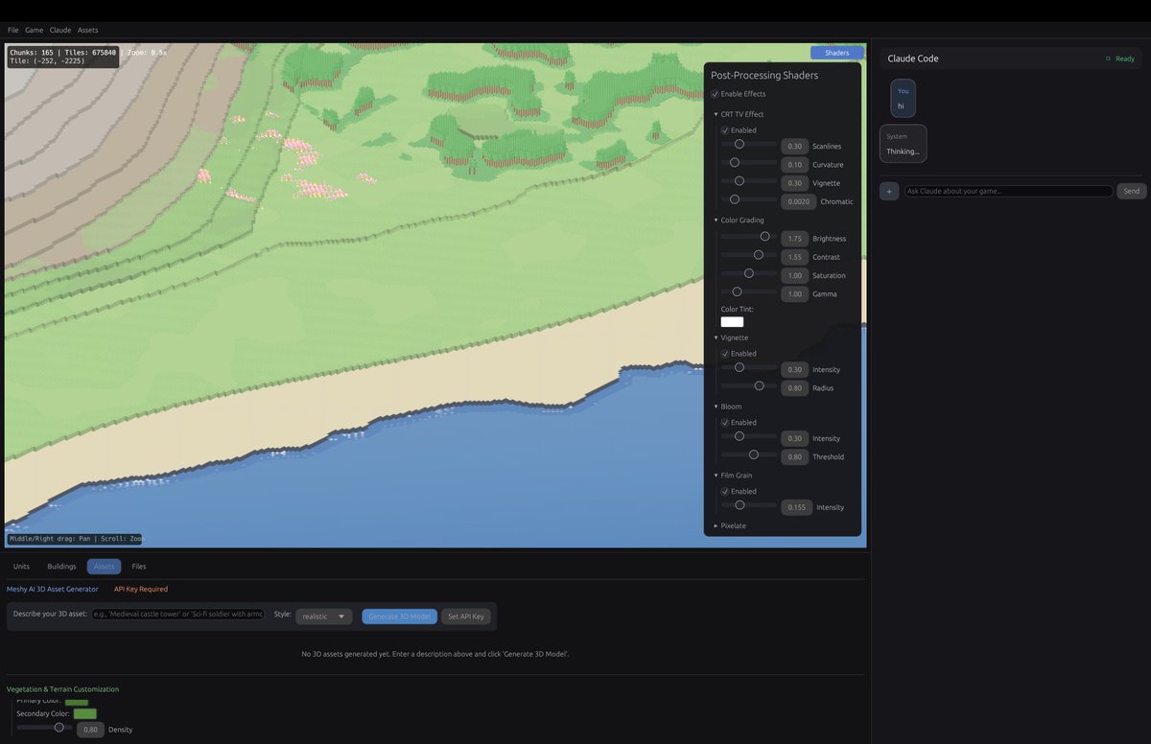Switch to the Units tab
The width and height of the screenshot is (1151, 744).
tap(21, 567)
